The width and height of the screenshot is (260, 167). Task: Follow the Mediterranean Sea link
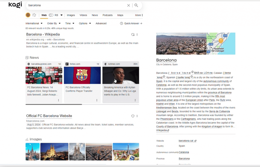click(167, 108)
